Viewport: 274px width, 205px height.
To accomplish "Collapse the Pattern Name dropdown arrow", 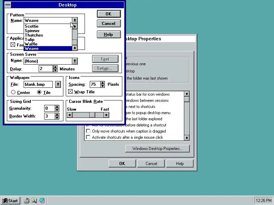I will (75, 20).
